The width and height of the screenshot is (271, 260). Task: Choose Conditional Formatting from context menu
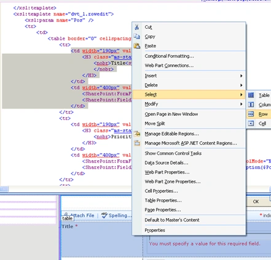[169, 56]
